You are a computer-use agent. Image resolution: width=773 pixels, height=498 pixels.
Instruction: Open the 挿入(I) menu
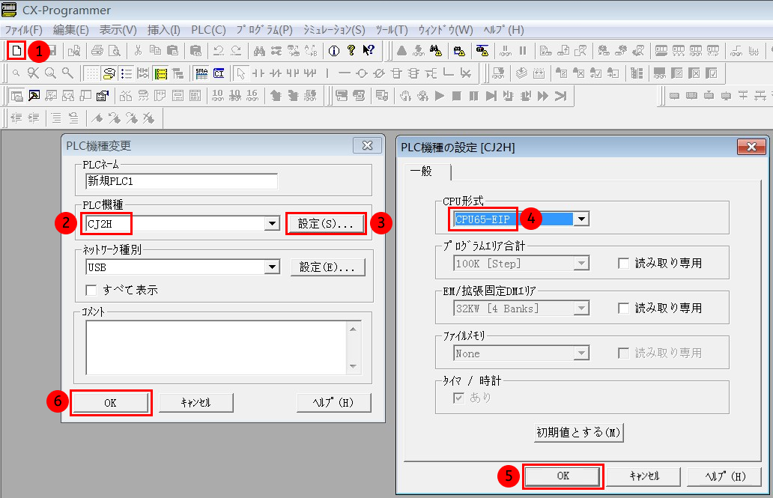click(164, 30)
